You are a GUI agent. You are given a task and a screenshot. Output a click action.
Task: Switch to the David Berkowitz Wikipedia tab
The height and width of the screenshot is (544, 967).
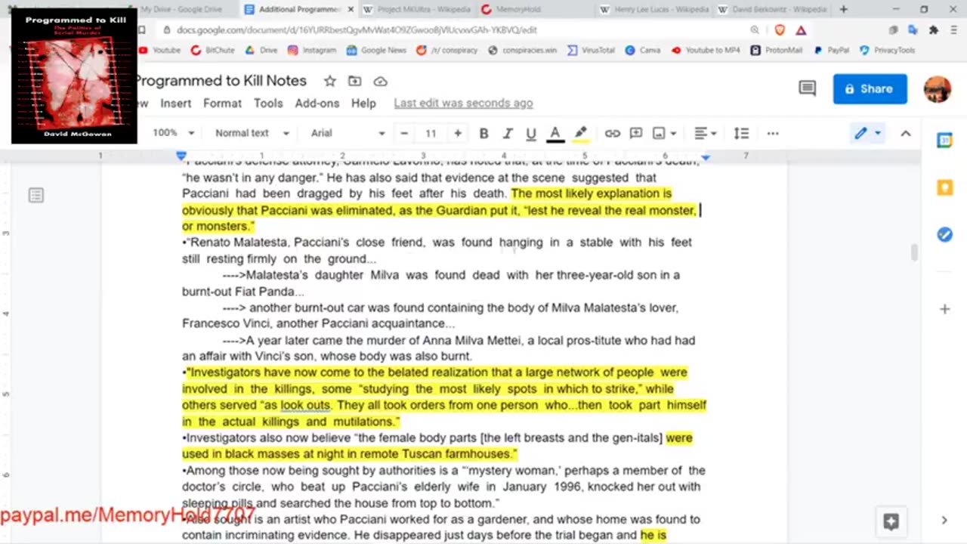coord(772,10)
